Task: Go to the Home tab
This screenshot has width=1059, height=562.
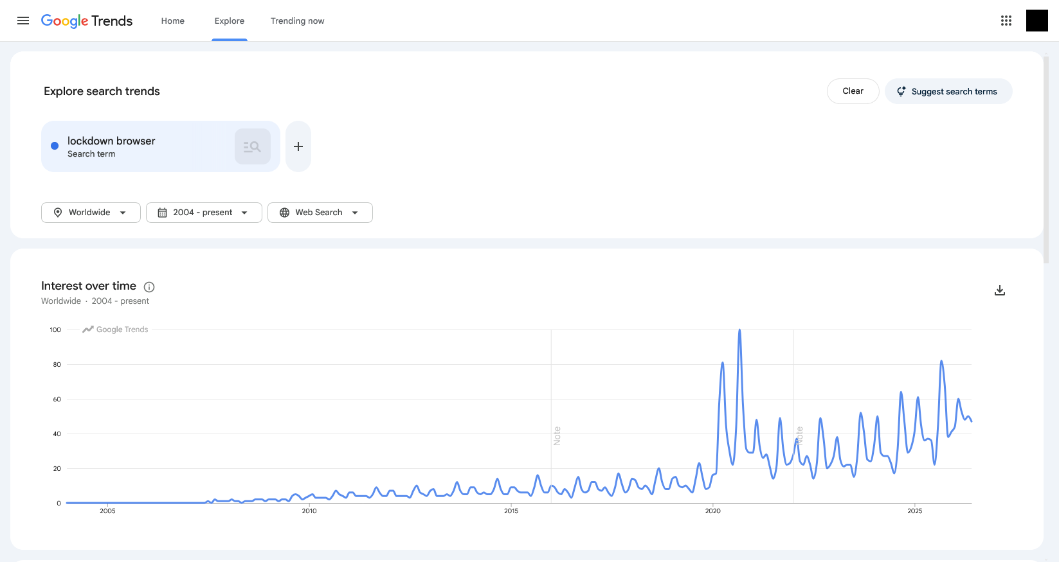Action: point(173,21)
